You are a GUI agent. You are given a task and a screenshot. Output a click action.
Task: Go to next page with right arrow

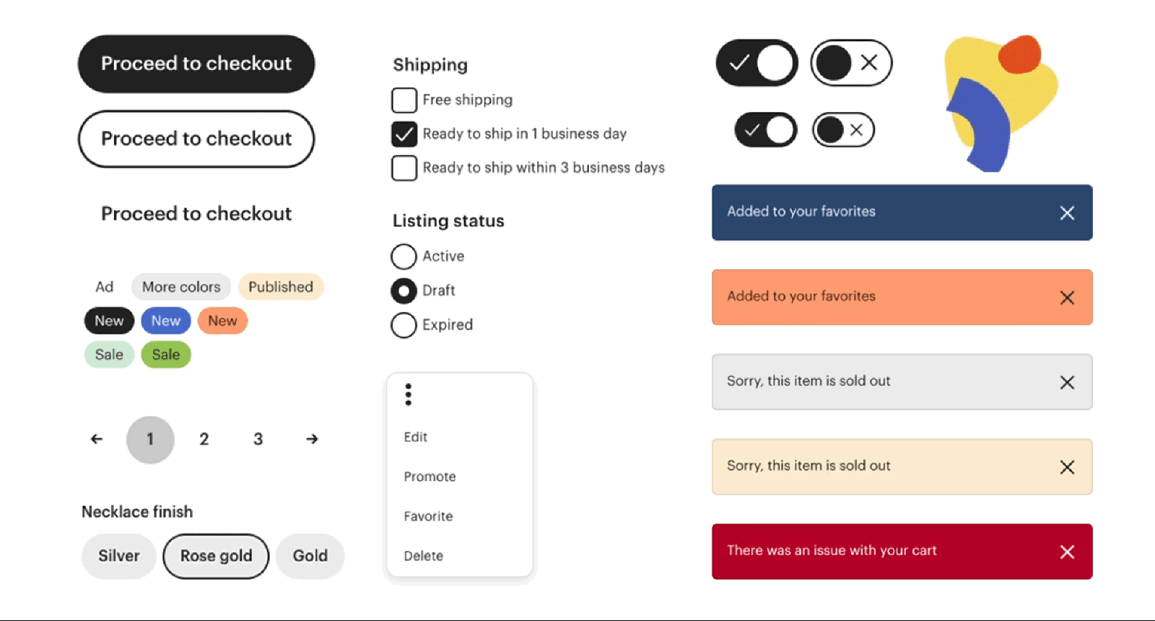click(312, 439)
